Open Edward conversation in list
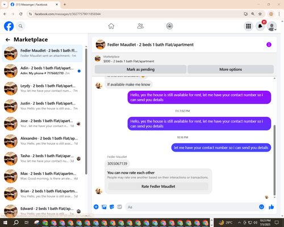 (x=42, y=211)
